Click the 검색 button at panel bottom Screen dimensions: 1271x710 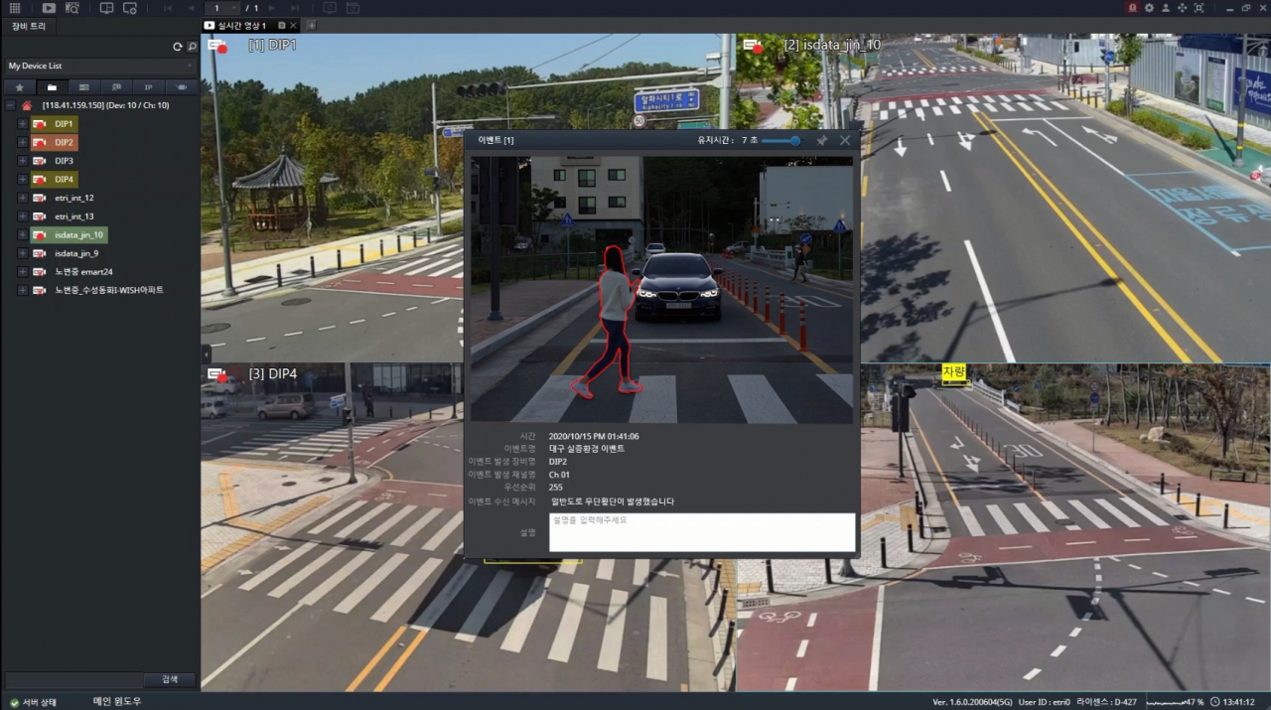(x=169, y=679)
